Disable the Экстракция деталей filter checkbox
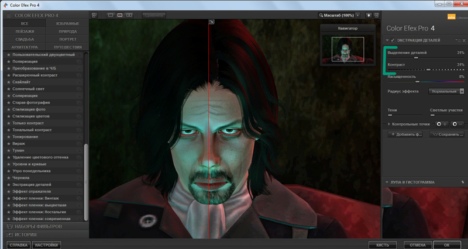This screenshot has width=468, height=249. [393, 40]
